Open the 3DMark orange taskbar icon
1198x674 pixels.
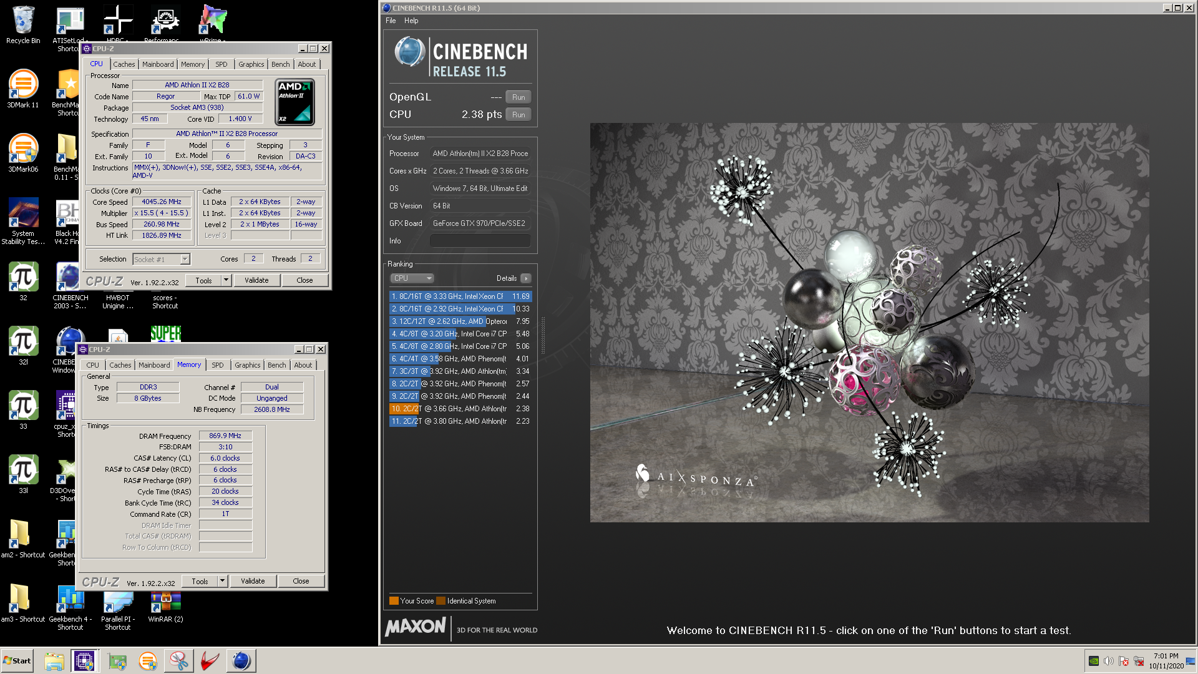[148, 660]
